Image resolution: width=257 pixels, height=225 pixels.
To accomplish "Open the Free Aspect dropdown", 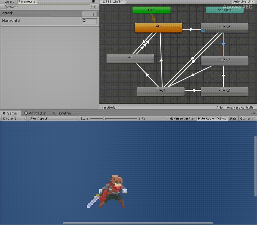I will coord(54,119).
